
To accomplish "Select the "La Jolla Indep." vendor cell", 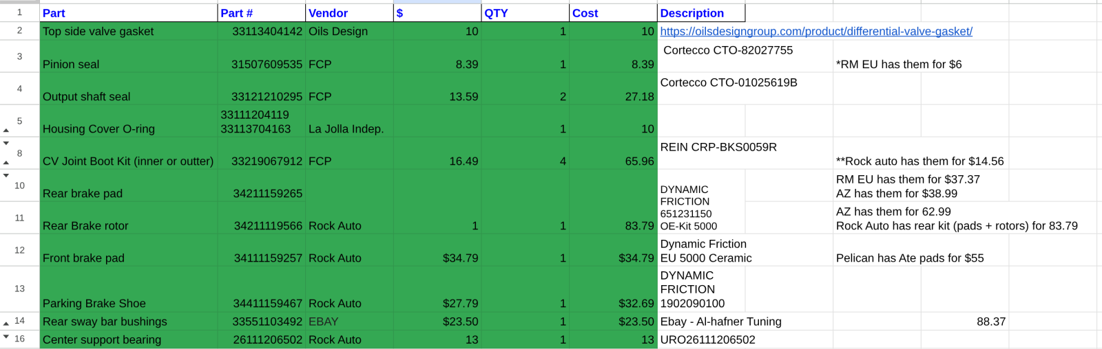I will click(349, 121).
